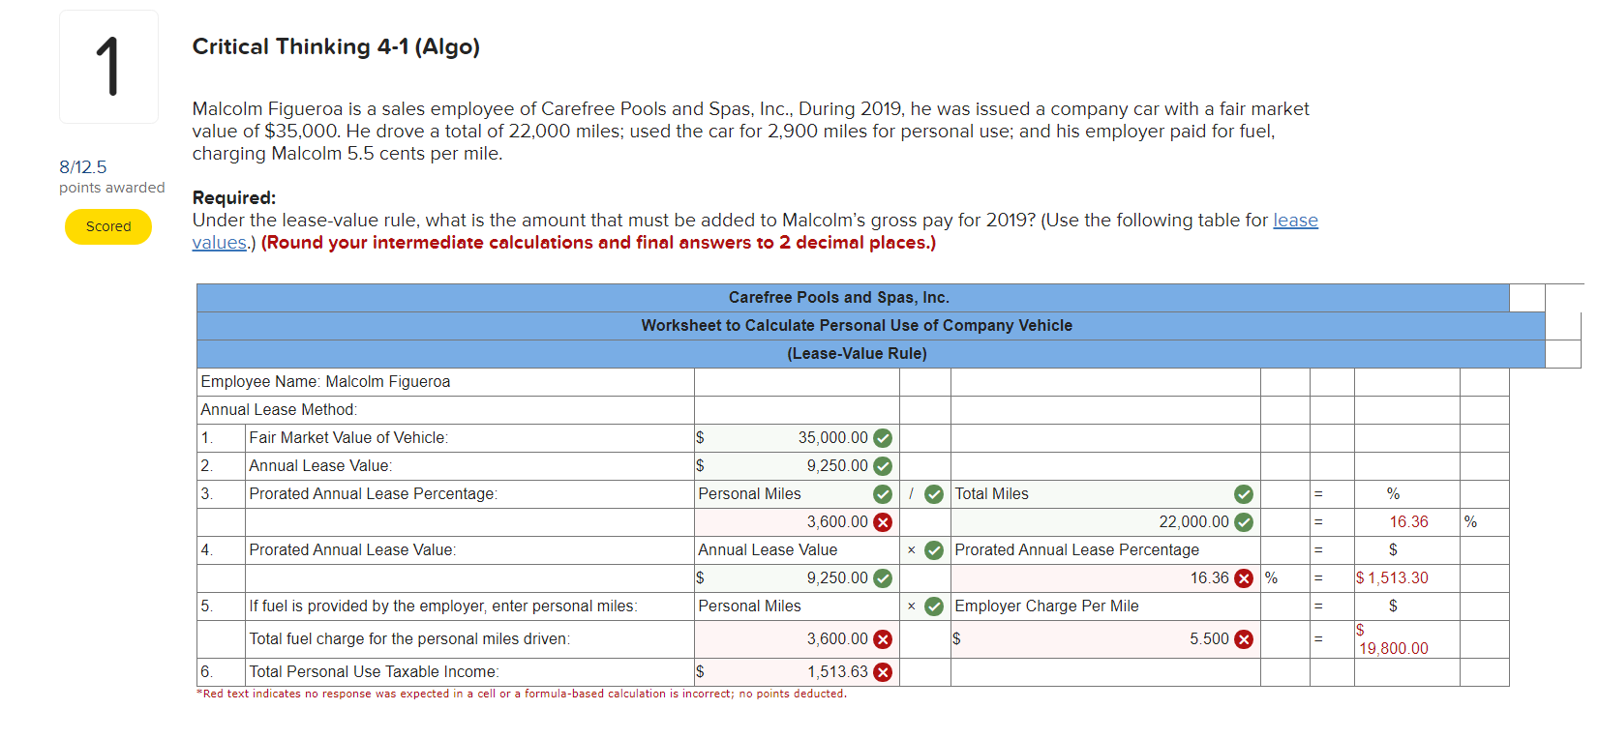Open the Personal Miles dropdown in row 5

(797, 606)
